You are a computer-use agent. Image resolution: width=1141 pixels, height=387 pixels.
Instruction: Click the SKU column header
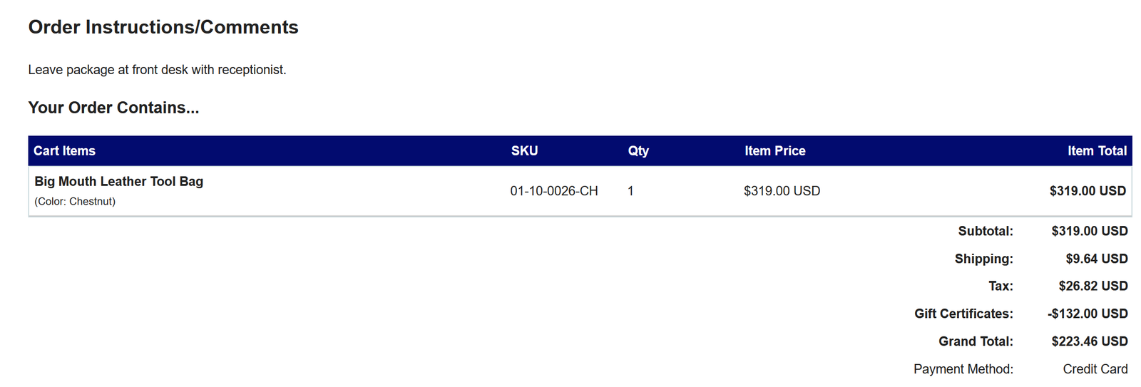tap(524, 151)
